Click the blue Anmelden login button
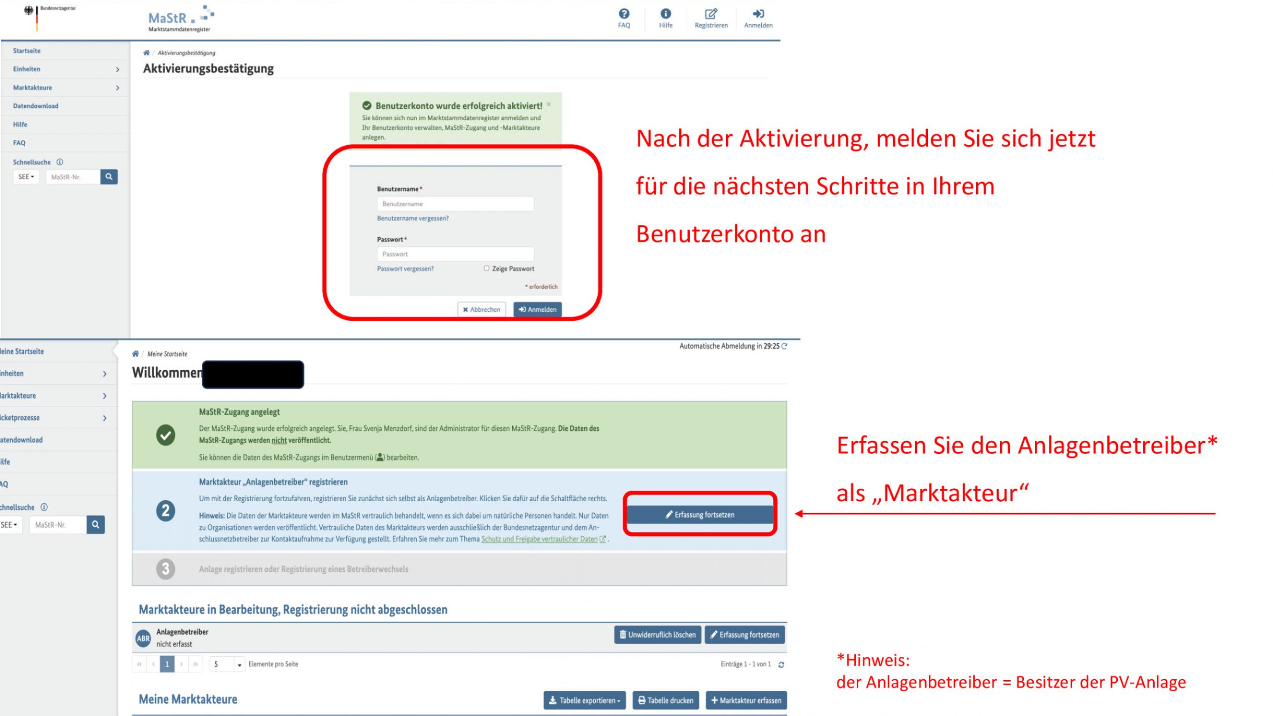The height and width of the screenshot is (716, 1273). pyautogui.click(x=537, y=309)
